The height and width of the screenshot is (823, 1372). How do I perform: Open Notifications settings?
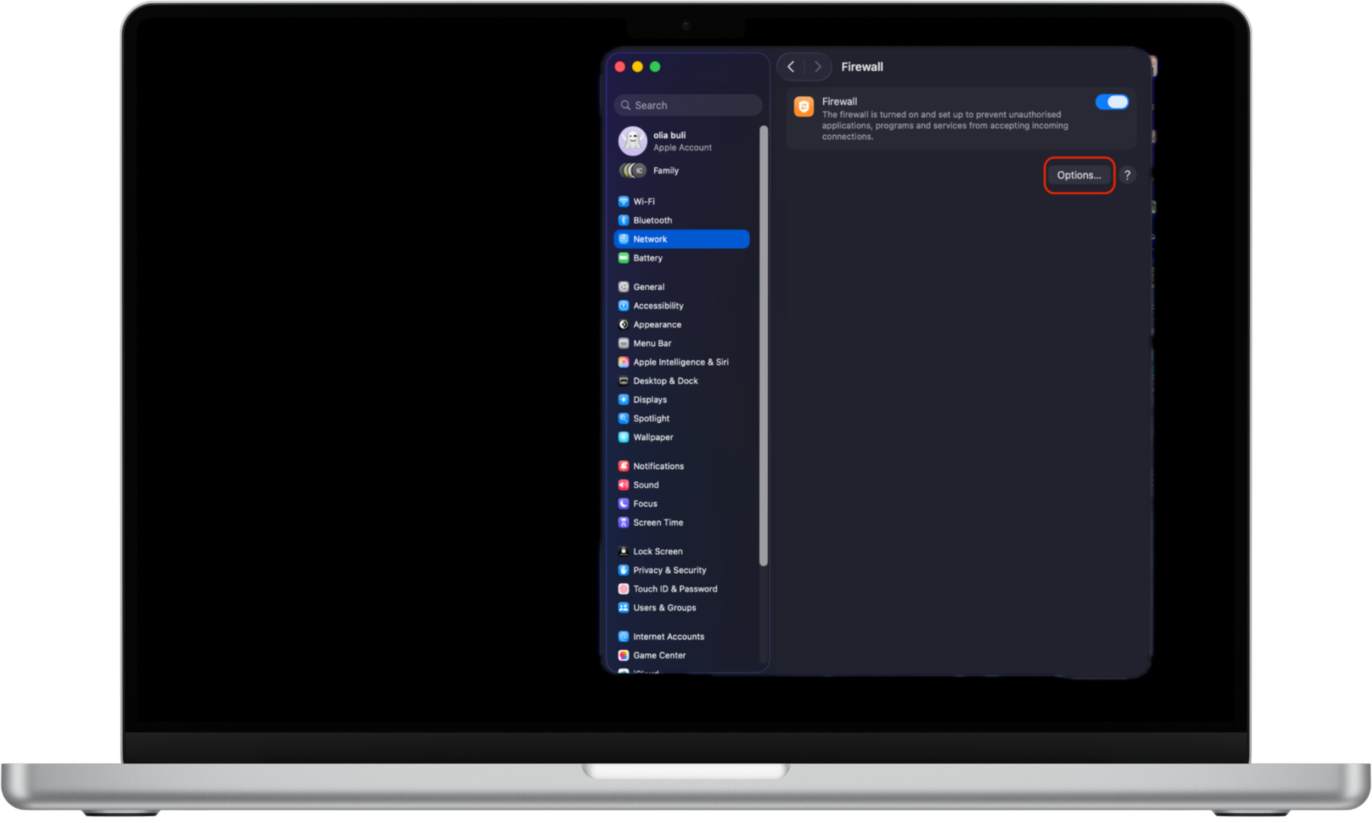(659, 466)
